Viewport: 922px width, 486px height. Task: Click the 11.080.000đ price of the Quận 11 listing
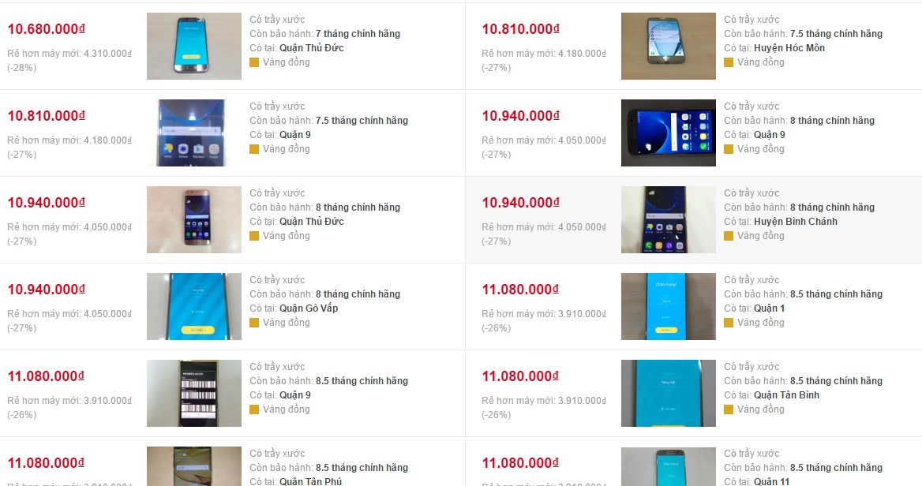click(521, 463)
